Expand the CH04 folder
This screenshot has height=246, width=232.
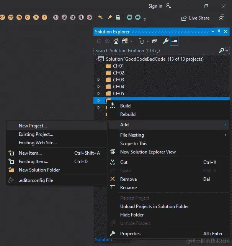98,87
